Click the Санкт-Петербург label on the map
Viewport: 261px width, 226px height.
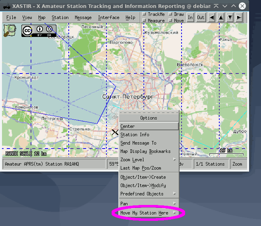pyautogui.click(x=128, y=97)
